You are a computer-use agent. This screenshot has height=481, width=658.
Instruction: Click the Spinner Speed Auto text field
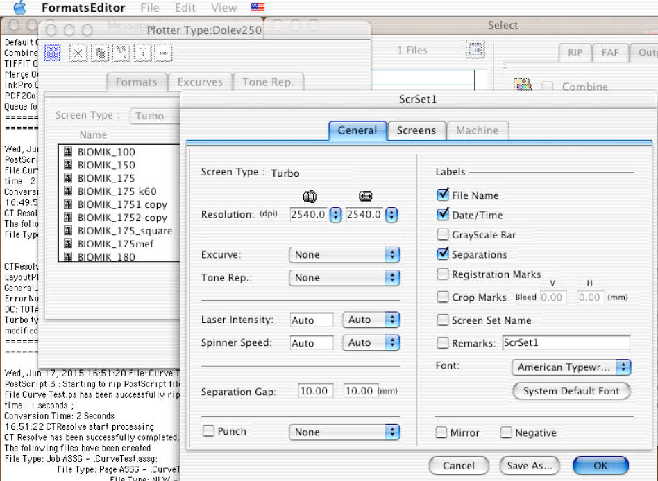pos(312,343)
